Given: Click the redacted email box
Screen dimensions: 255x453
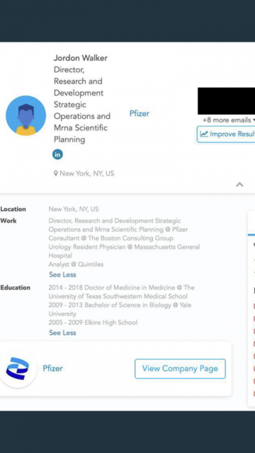Looking at the screenshot, I should pos(227,101).
